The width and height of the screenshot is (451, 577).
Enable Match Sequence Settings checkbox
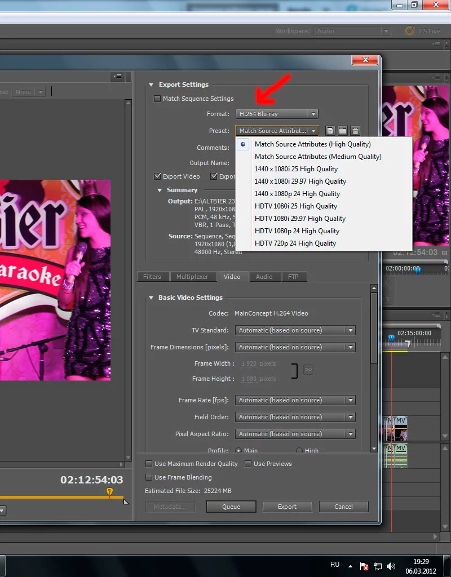point(157,99)
